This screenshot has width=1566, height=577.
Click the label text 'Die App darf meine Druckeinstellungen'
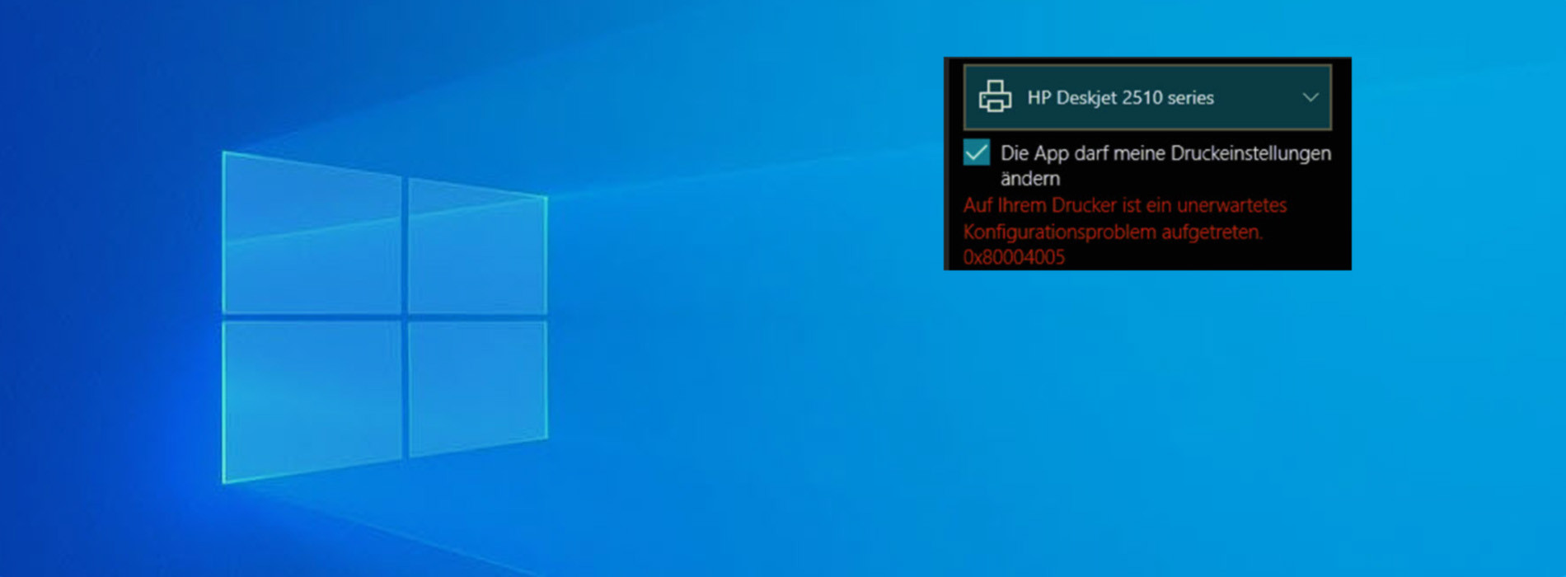(x=1165, y=153)
